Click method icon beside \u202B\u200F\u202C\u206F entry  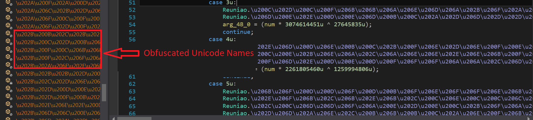[9, 58]
